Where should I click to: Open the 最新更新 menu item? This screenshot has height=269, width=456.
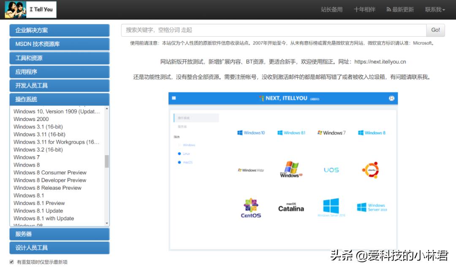tap(400, 9)
